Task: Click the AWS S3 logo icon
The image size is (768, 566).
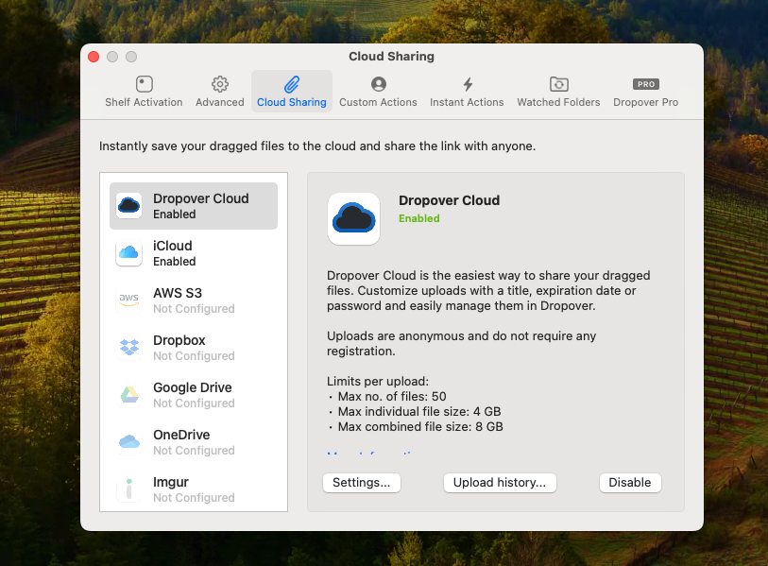Action: [x=128, y=300]
